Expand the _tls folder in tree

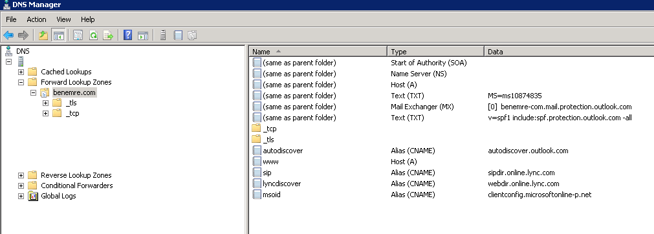(x=46, y=103)
